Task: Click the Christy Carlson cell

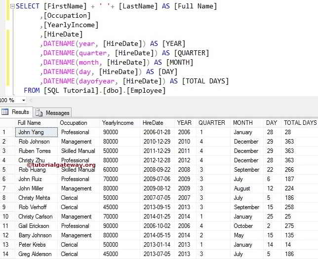Action: 37,217
